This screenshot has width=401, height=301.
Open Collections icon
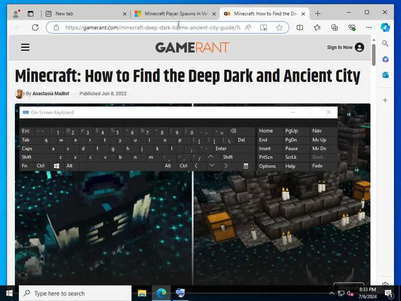334,27
